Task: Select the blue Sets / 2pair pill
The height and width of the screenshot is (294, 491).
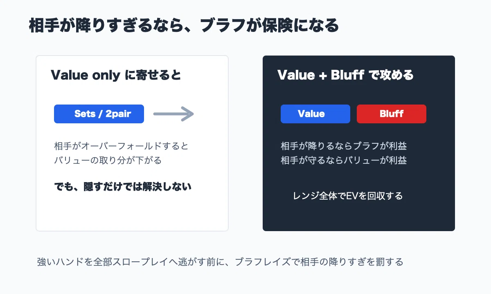Action: [x=99, y=114]
